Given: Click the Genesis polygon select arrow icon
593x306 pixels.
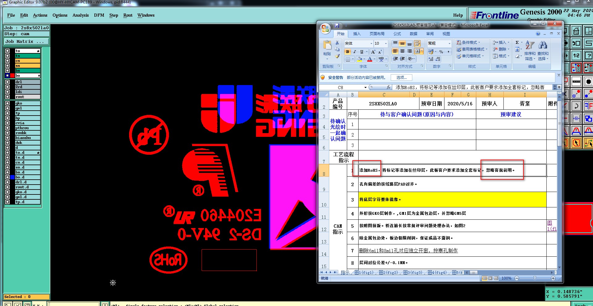Looking at the screenshot, I should [x=576, y=143].
